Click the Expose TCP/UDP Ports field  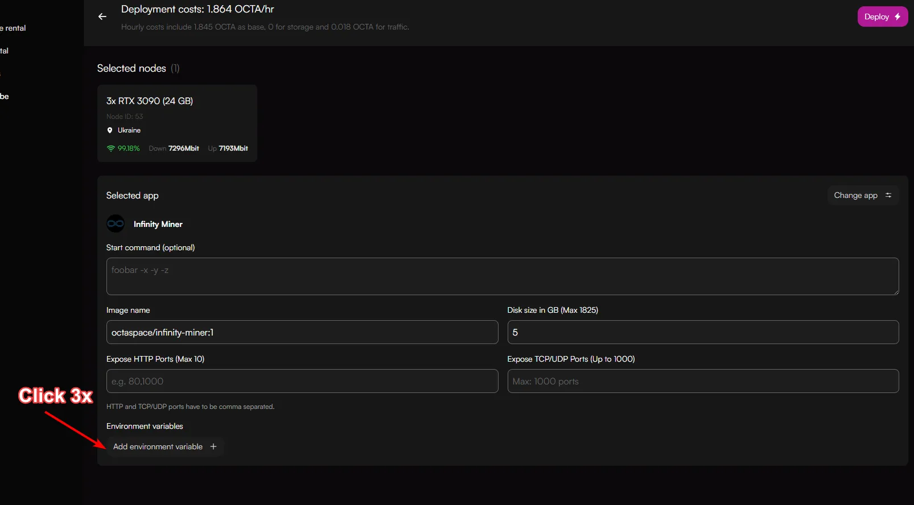point(703,381)
